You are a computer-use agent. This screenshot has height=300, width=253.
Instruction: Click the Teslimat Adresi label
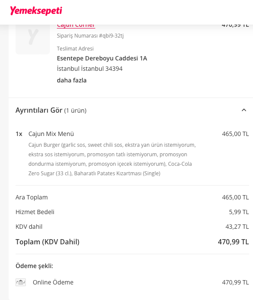point(75,49)
